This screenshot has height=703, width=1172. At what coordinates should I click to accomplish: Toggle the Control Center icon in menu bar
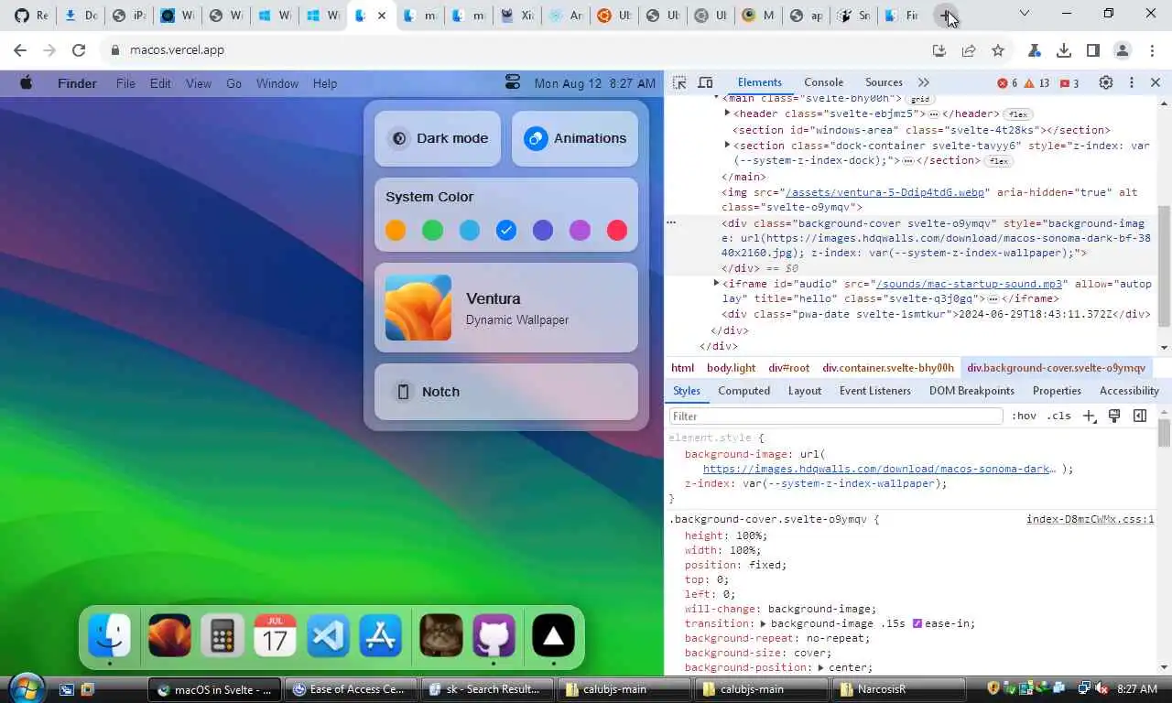click(x=513, y=83)
